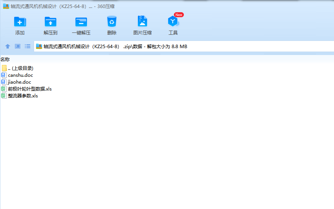Select the canshu.doc file icon

3,75
